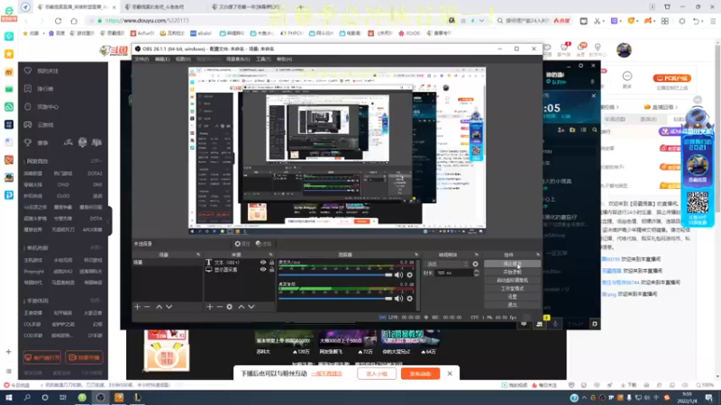Open 设置 from OBS controls
The image size is (721, 405).
tap(512, 297)
